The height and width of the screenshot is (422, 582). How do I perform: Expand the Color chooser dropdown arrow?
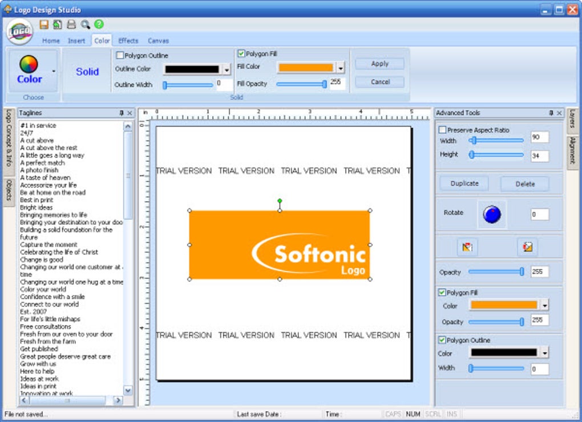(x=54, y=71)
